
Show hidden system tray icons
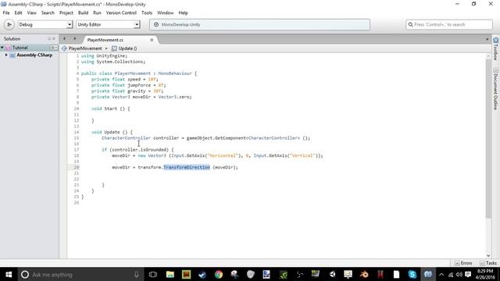[441, 274]
